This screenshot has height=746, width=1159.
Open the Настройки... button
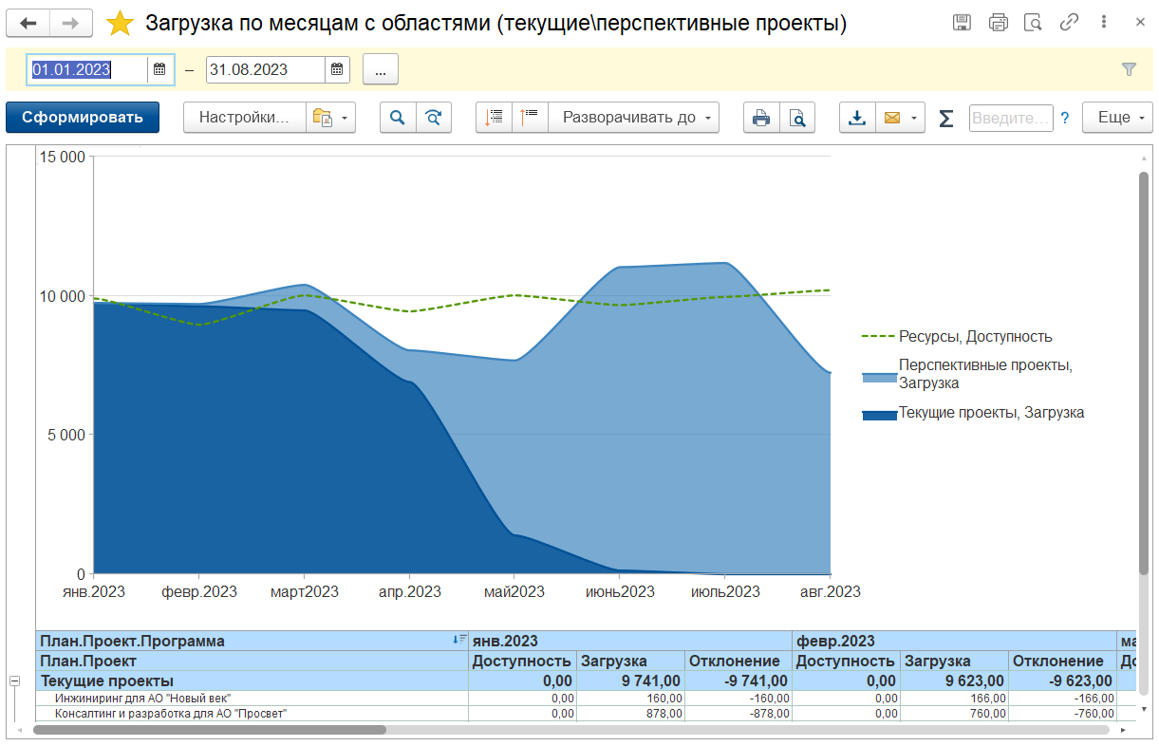(x=244, y=118)
